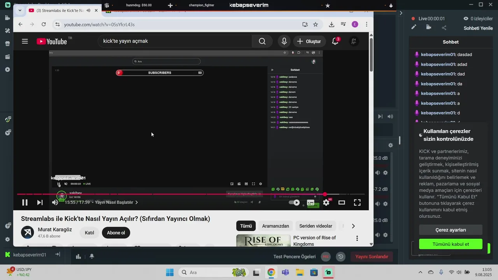Show more filter chips with the arrow

click(x=353, y=226)
